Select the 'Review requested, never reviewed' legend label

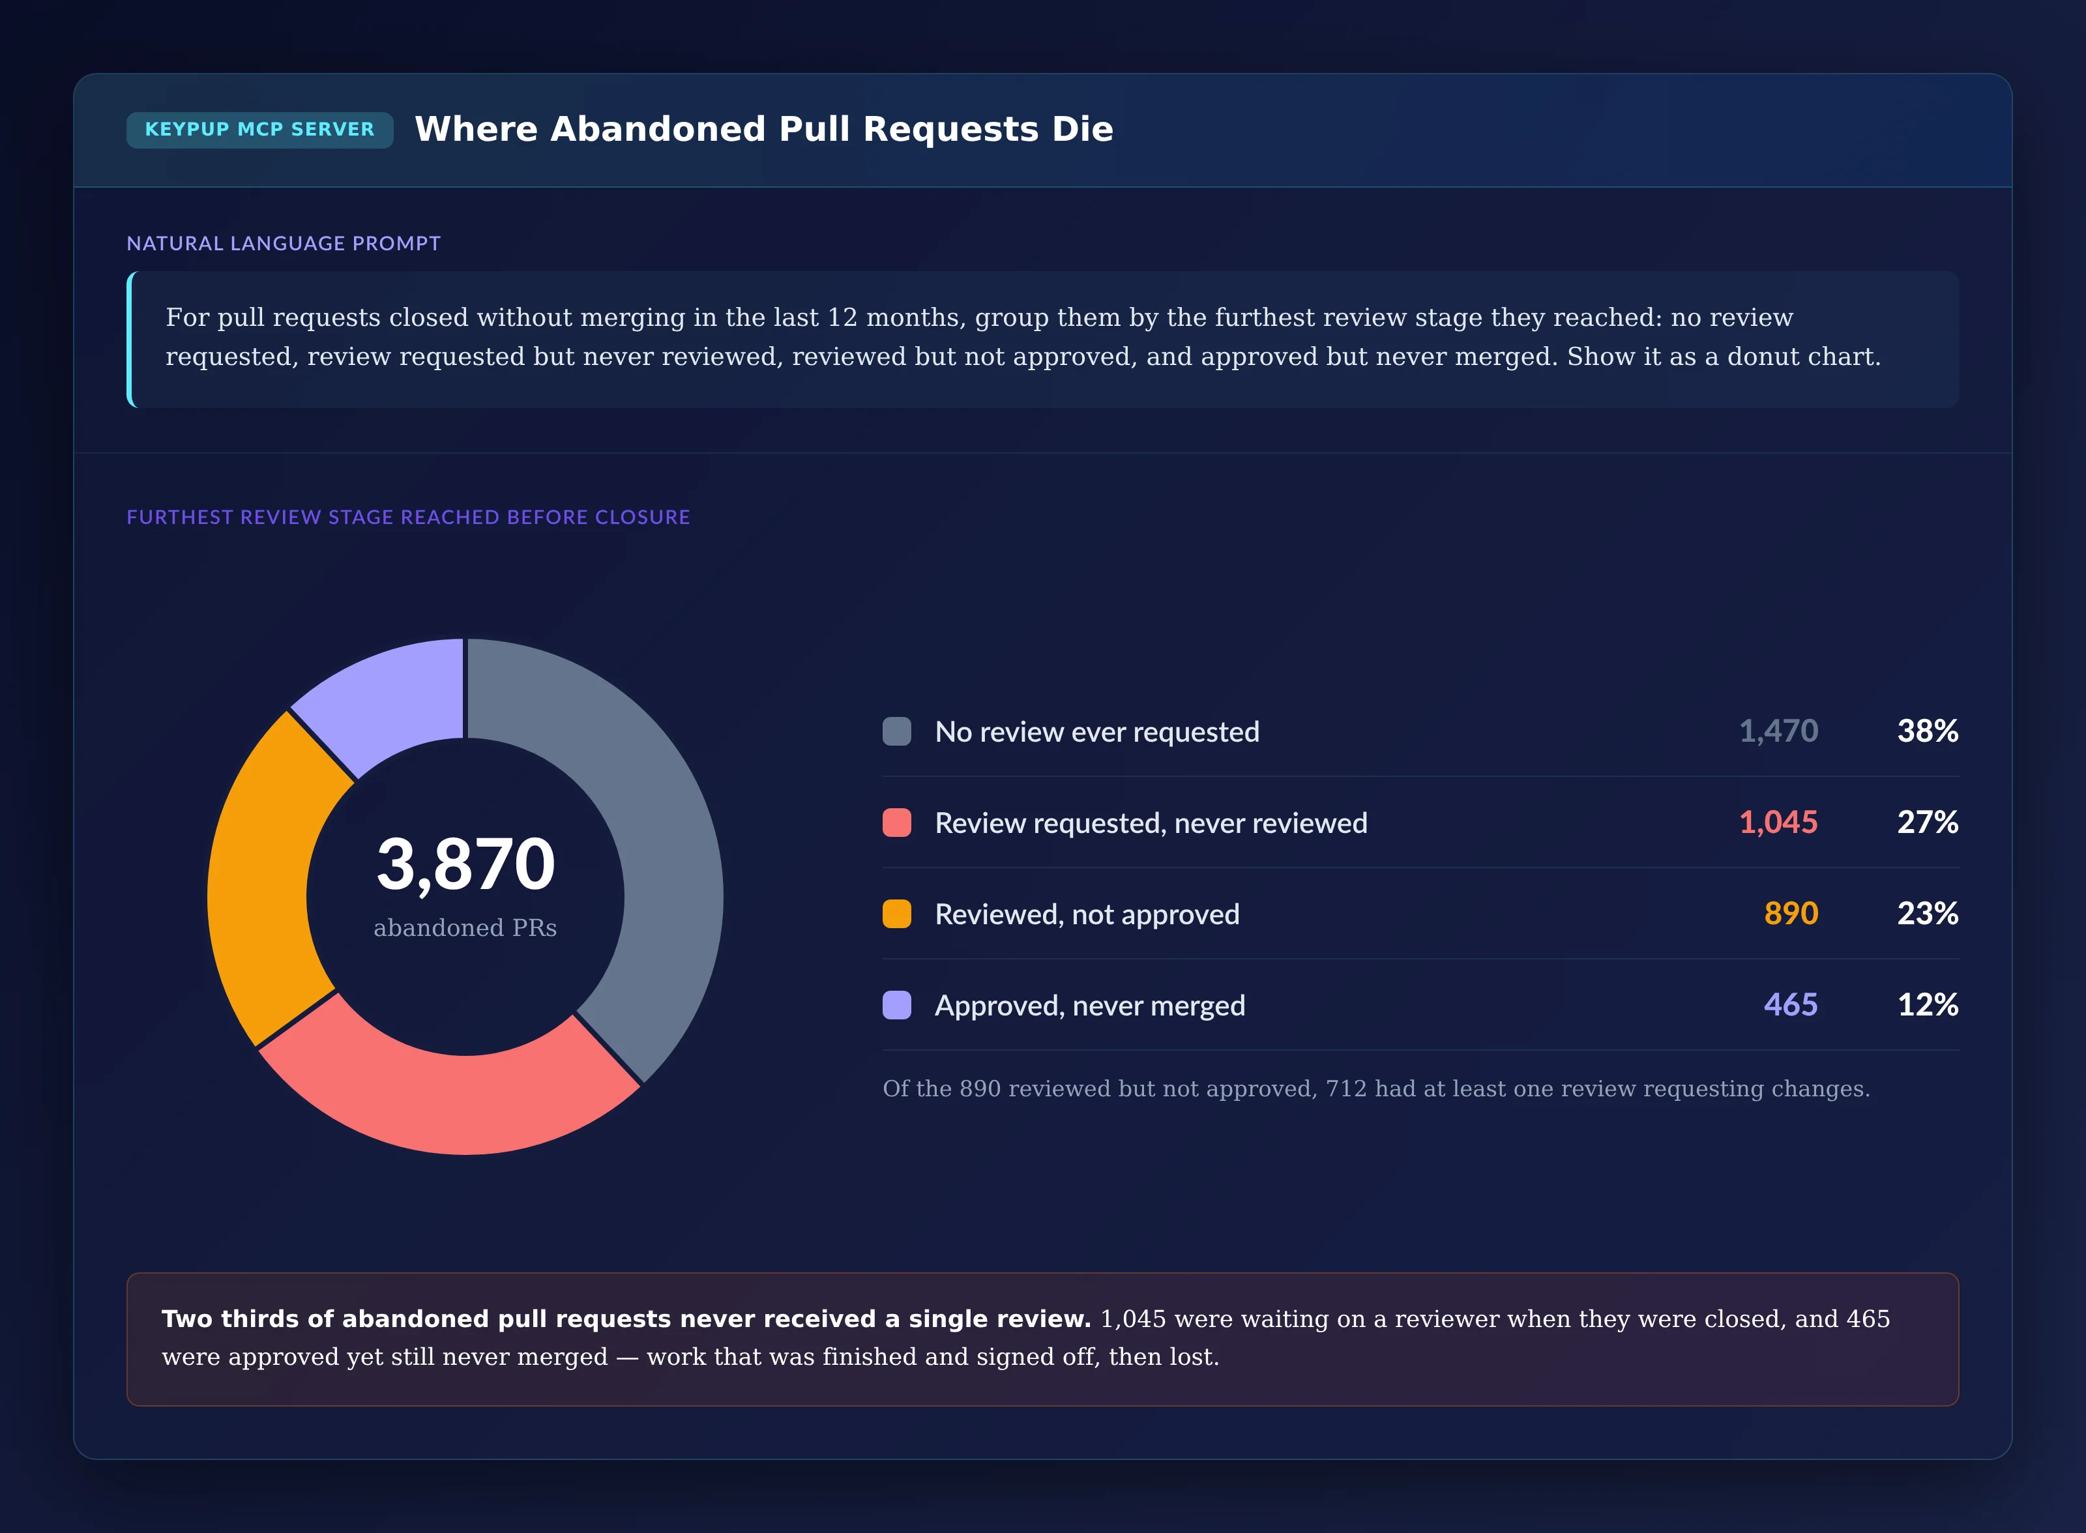1151,823
